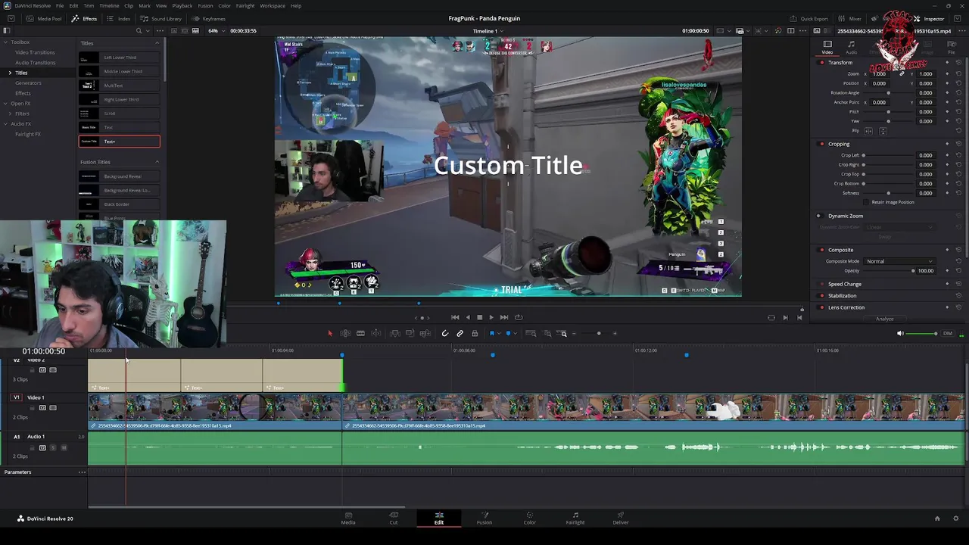
Task: Switch to the Fairlight page tab
Action: click(x=575, y=519)
